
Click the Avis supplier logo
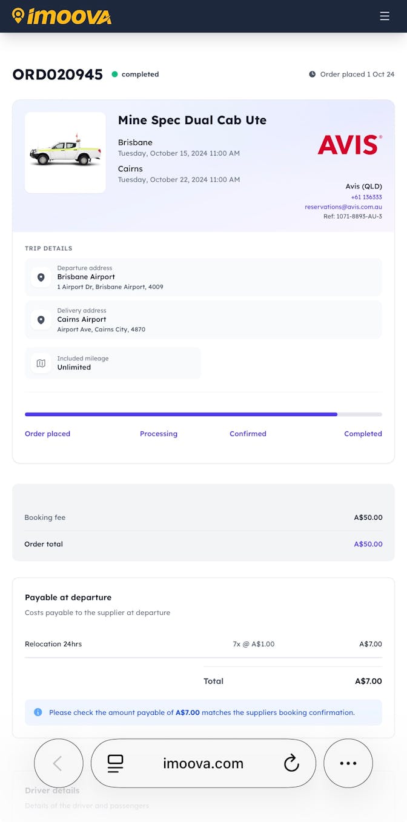(349, 145)
